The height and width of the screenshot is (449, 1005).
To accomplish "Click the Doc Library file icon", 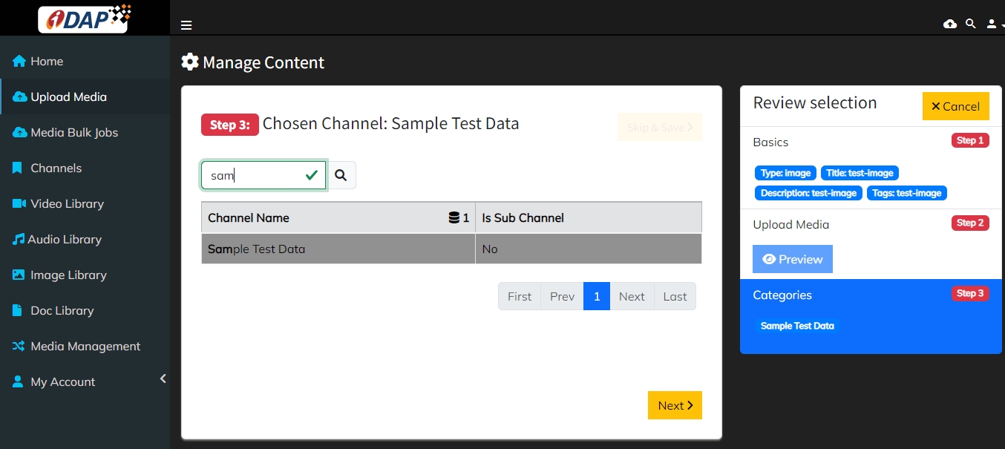I will [17, 310].
